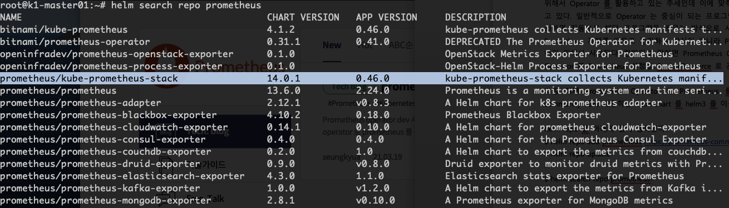729x208 pixels.
Task: Click chart version 2.8.1
Action: 281,200
